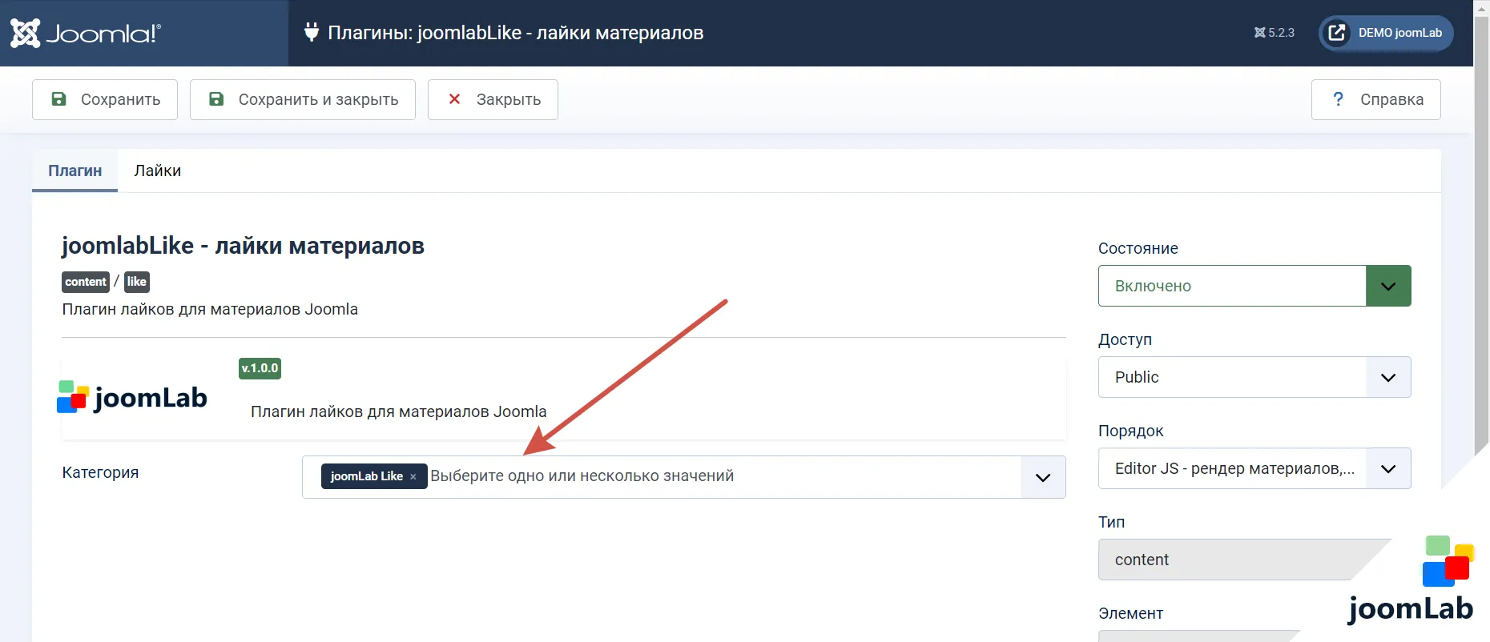1490x642 pixels.
Task: Open the Доступ dropdown set to Public
Action: pyautogui.click(x=1254, y=377)
